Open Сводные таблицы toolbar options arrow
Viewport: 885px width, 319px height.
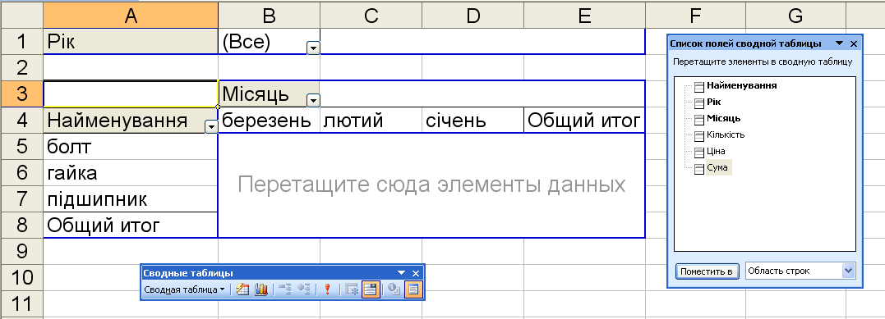point(401,273)
